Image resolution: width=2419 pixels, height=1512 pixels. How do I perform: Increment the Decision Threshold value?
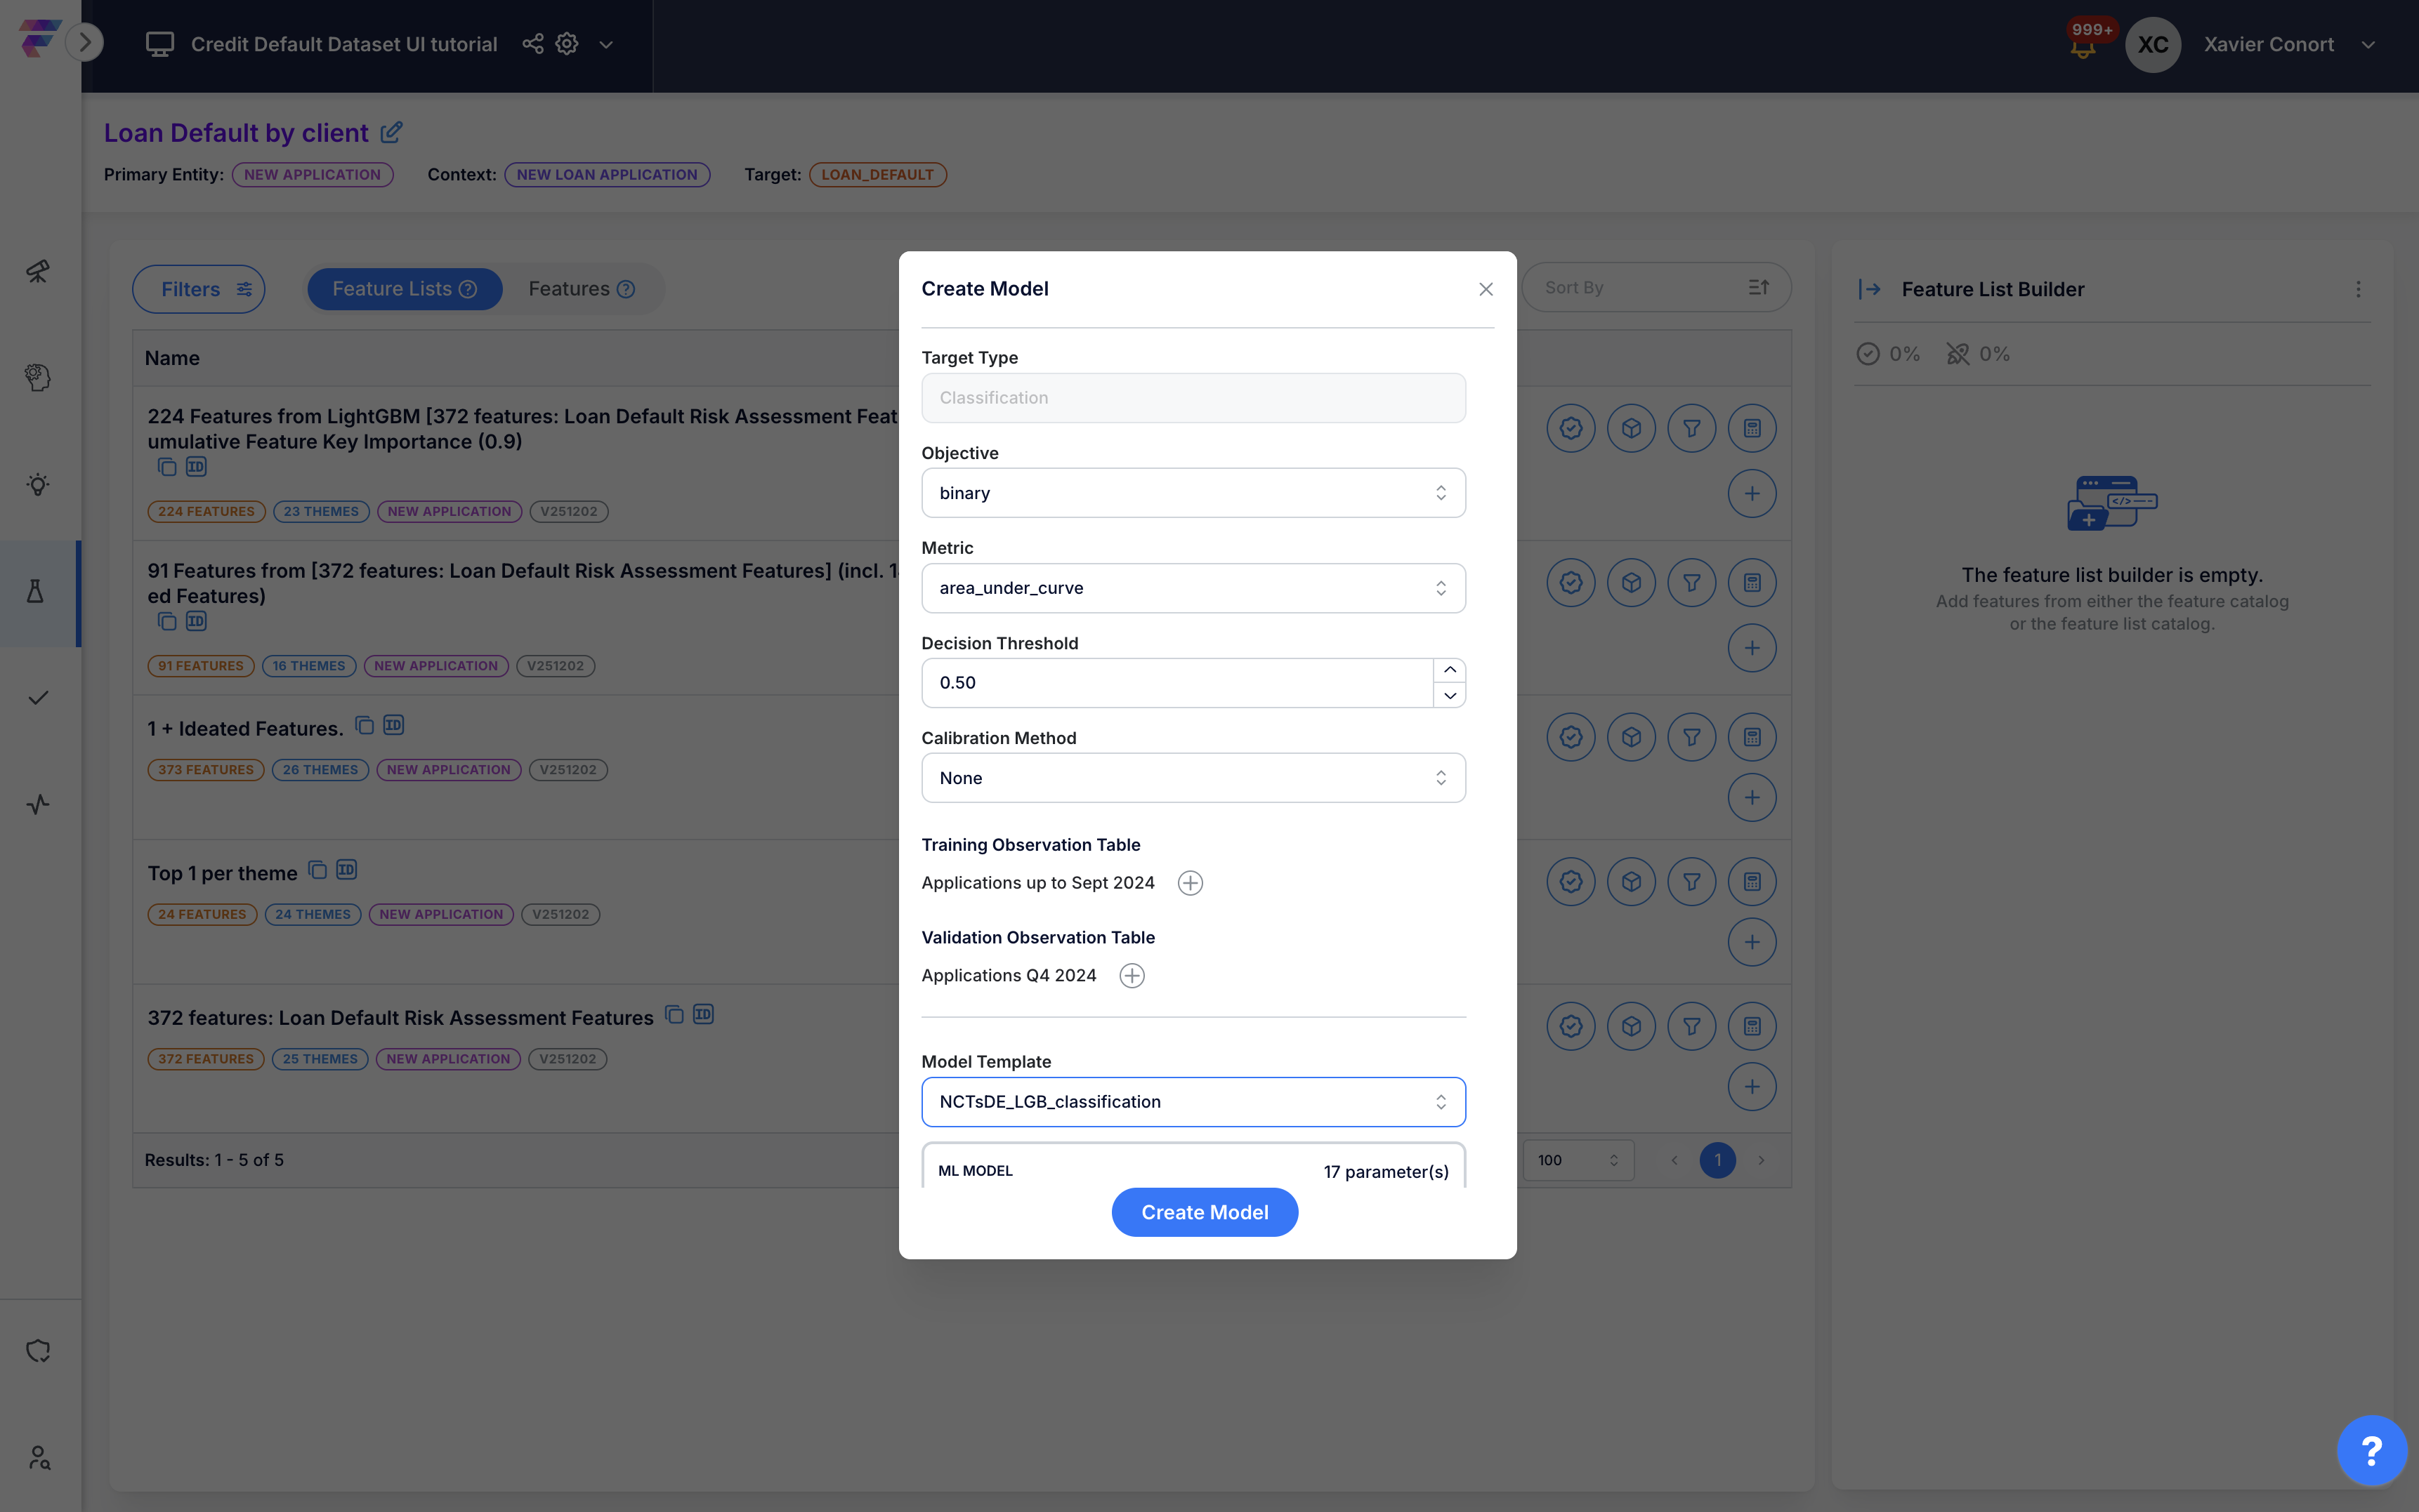1450,669
